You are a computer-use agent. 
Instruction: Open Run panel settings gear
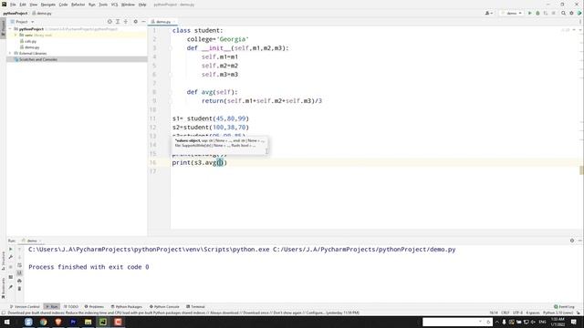pyautogui.click(x=572, y=241)
